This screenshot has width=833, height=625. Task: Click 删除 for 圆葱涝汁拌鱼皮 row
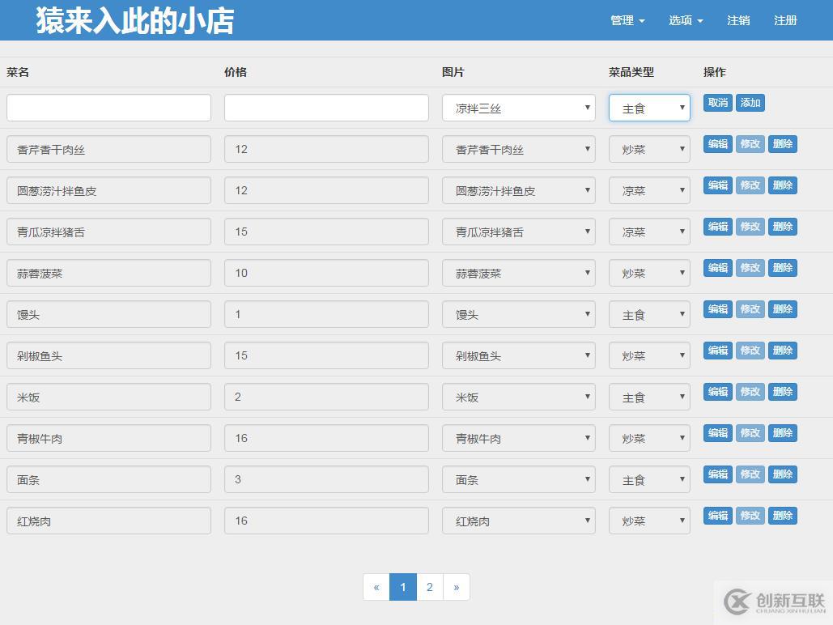click(783, 185)
